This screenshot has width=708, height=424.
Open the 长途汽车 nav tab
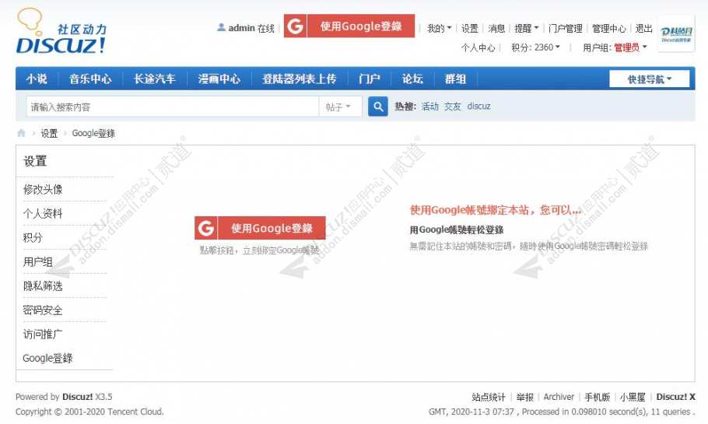pyautogui.click(x=154, y=79)
